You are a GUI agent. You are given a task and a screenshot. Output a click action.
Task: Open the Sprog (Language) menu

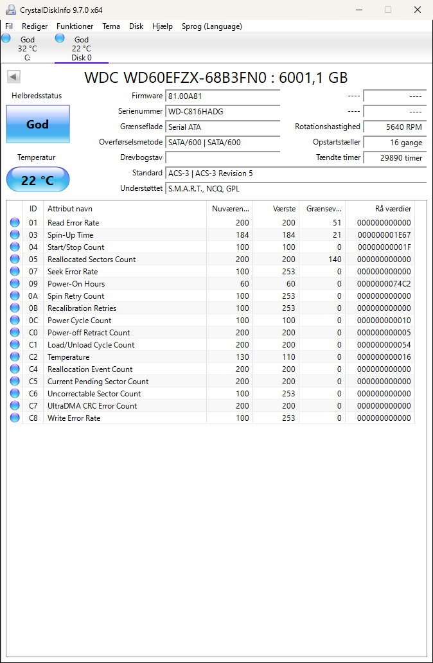pyautogui.click(x=212, y=26)
